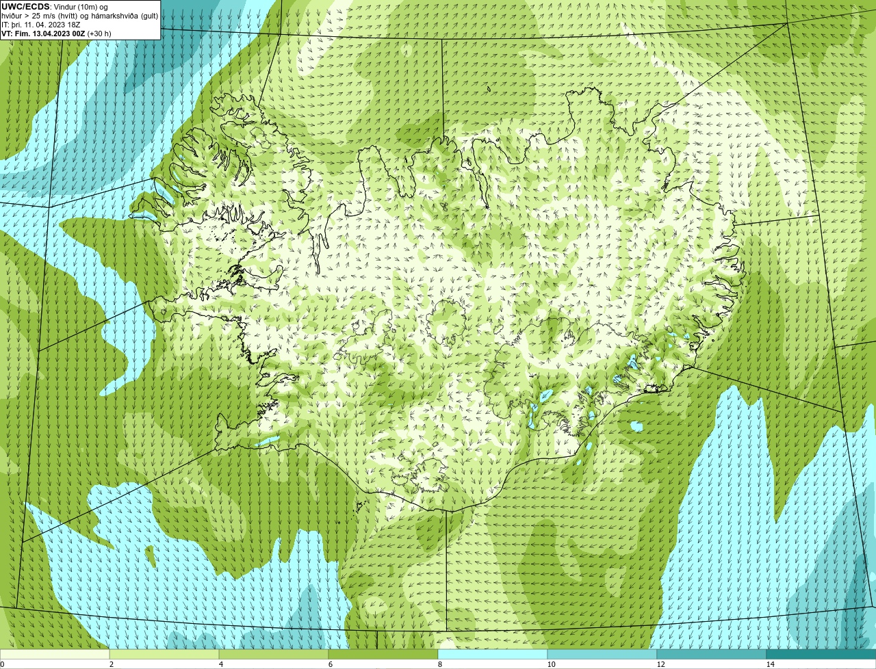Screen dimensions: 876x669
Task: Click the scale label '4'
Action: [220, 664]
